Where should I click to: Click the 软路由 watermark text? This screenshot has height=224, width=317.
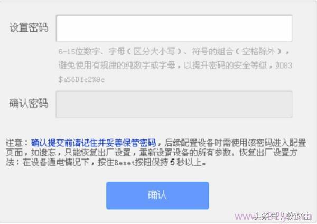299,217
